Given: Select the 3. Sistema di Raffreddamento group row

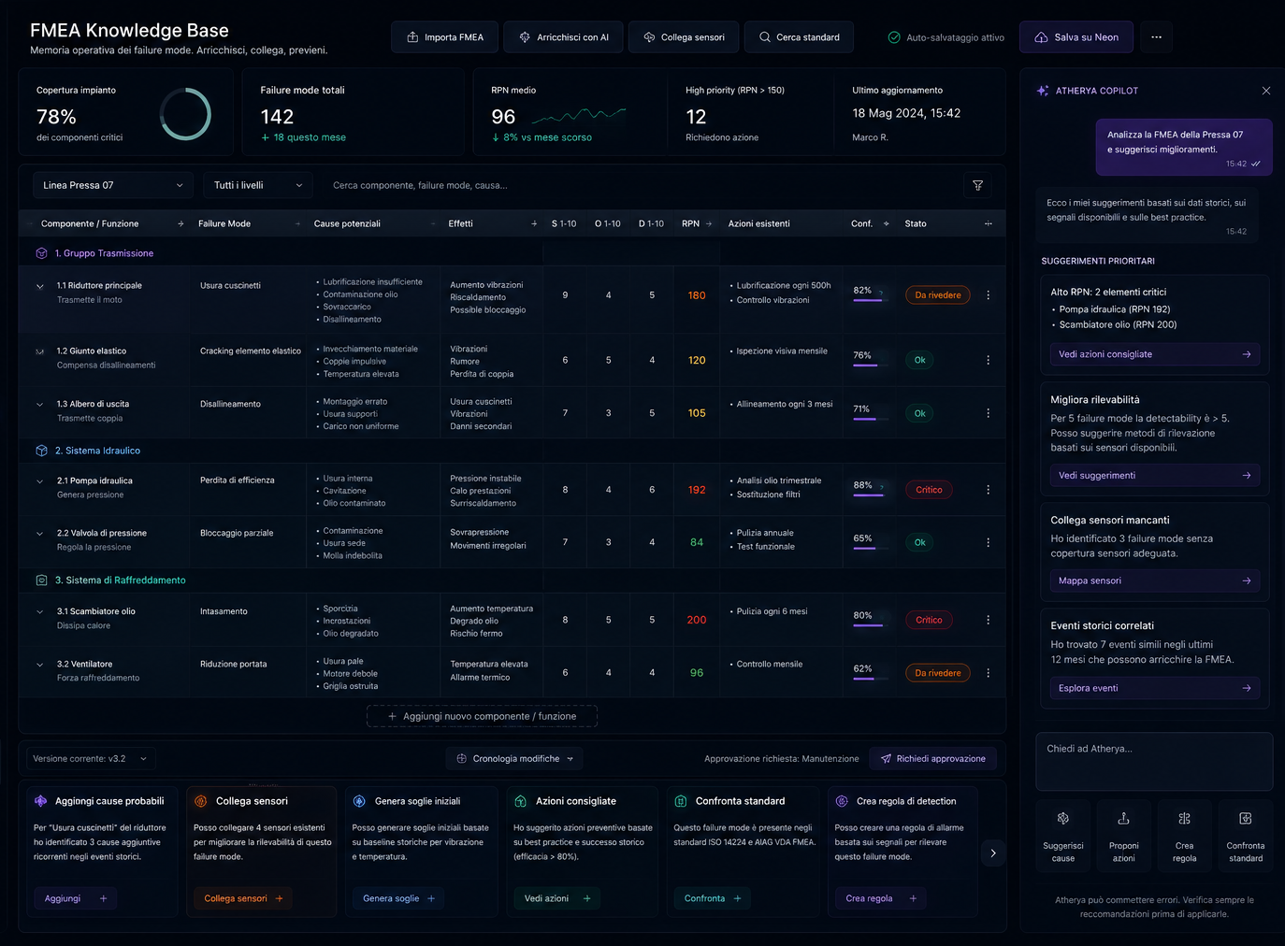Looking at the screenshot, I should (x=512, y=580).
